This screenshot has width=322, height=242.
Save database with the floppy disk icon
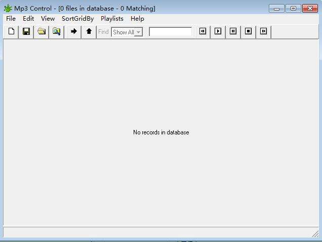tap(26, 31)
